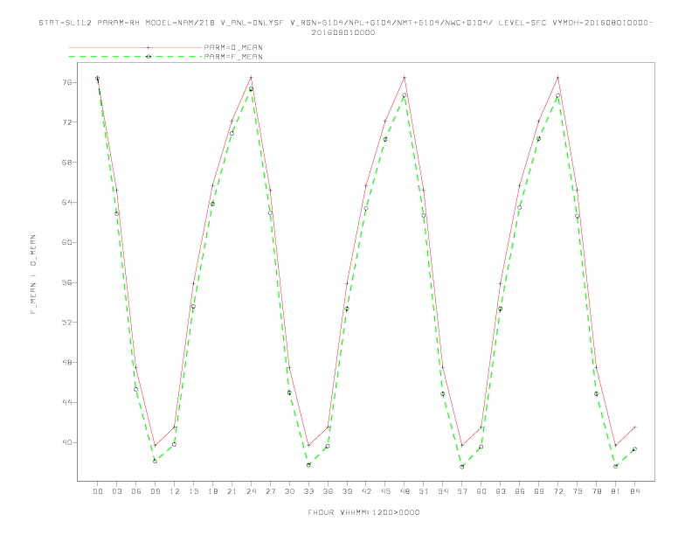Click forecast hour 03 on the x-axis
Screen dimensions: 692x535
point(116,491)
